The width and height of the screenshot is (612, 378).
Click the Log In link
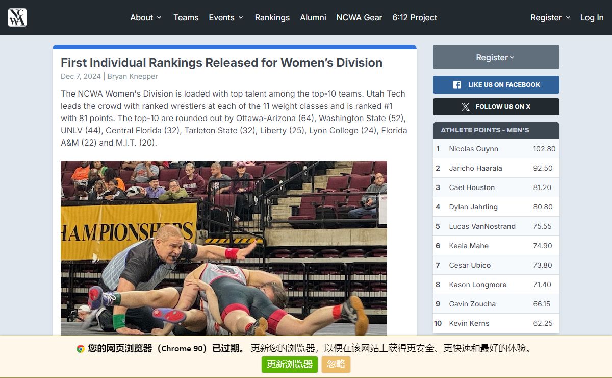592,17
